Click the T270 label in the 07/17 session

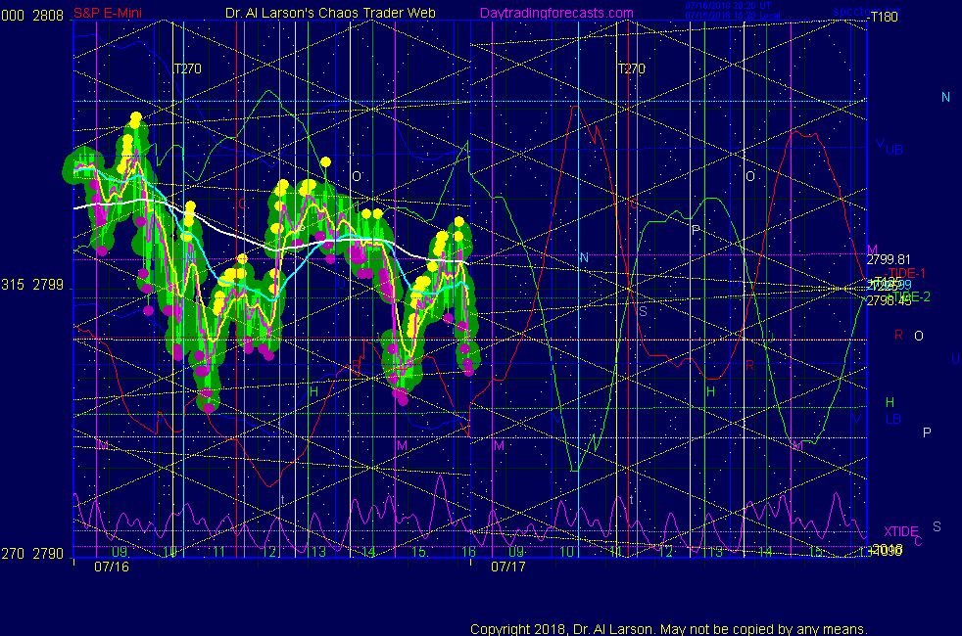632,68
